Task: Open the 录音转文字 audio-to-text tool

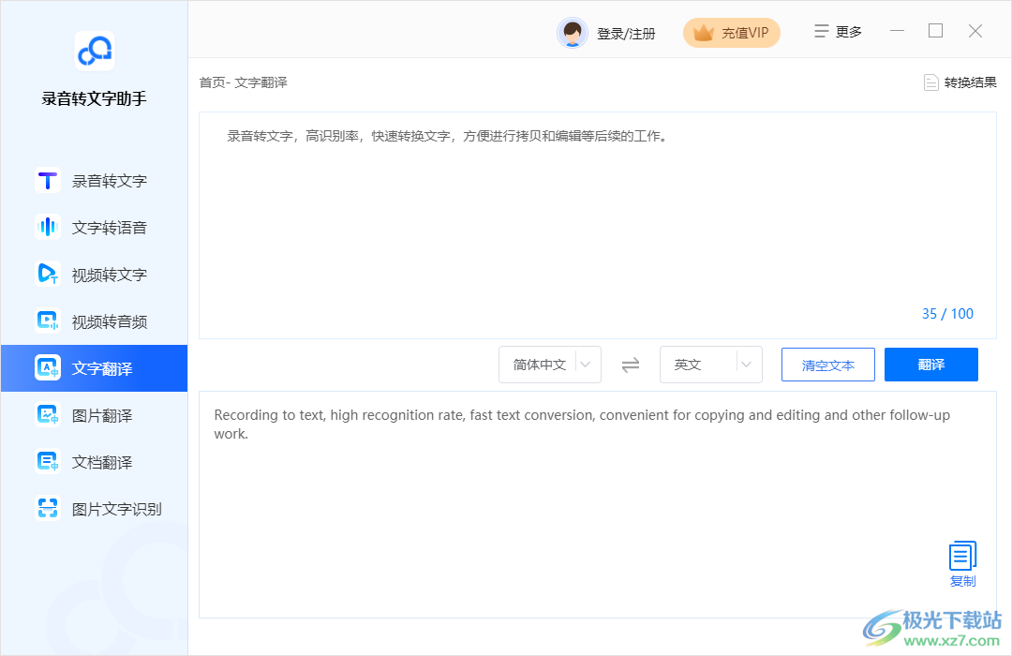Action: click(94, 180)
